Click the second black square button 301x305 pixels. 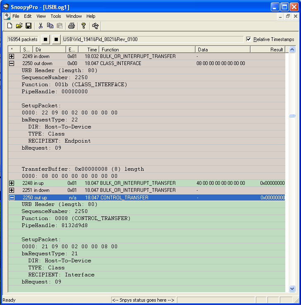(x=56, y=39)
